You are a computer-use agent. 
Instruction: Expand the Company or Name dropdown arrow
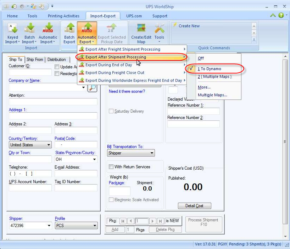click(83, 87)
